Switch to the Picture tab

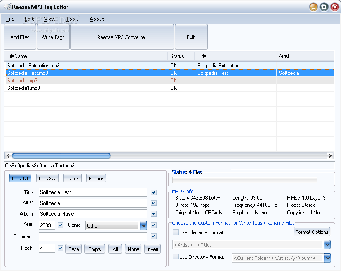pyautogui.click(x=96, y=178)
